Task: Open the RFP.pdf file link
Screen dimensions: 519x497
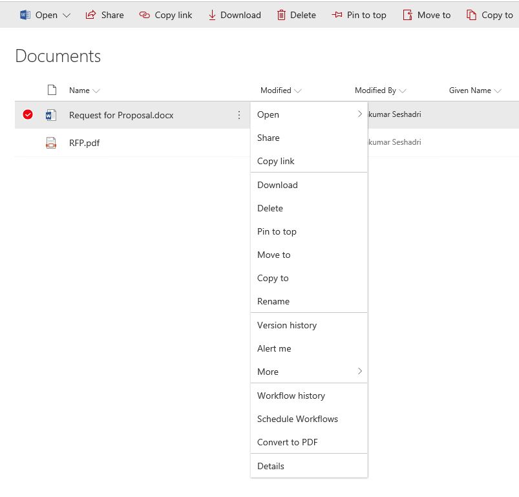Action: coord(85,142)
